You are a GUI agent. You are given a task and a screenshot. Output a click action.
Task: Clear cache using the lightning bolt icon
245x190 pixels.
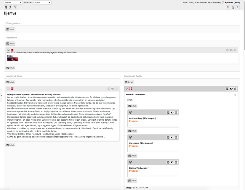[228, 7]
